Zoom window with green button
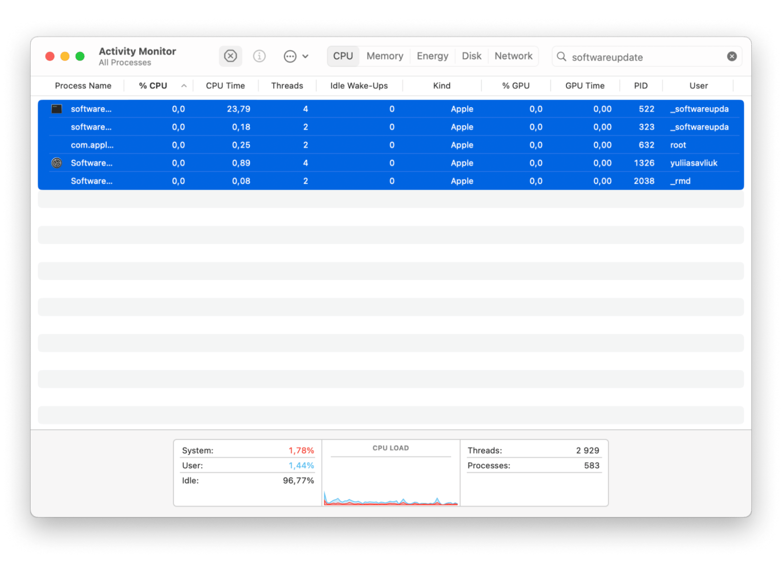782x564 pixels. click(80, 56)
